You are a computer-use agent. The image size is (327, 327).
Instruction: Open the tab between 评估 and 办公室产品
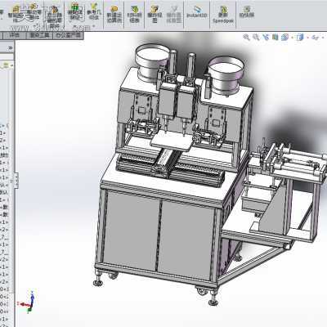39,35
